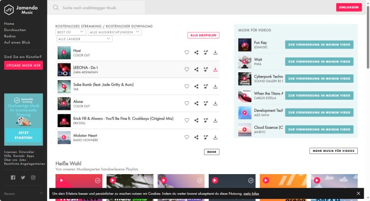Open Radios in sidebar
The width and height of the screenshot is (370, 201).
point(10,36)
